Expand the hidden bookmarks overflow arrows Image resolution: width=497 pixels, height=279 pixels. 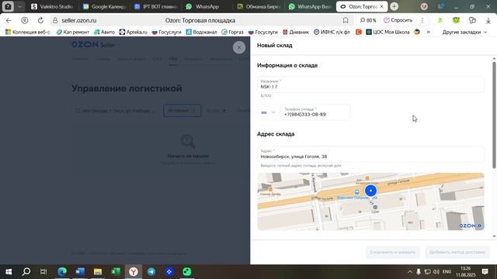[x=429, y=32]
